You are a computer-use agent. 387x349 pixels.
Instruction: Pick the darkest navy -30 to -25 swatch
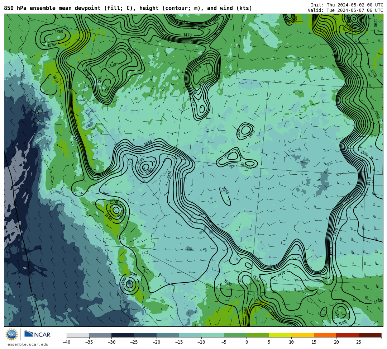123,335
